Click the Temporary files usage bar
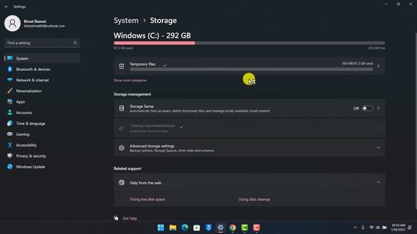 (x=252, y=70)
